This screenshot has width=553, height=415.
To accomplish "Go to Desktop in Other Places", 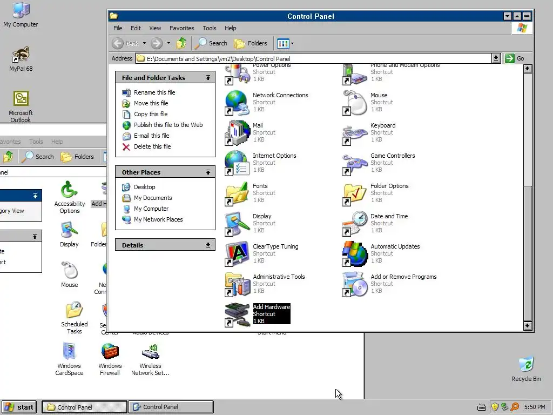I will (144, 187).
